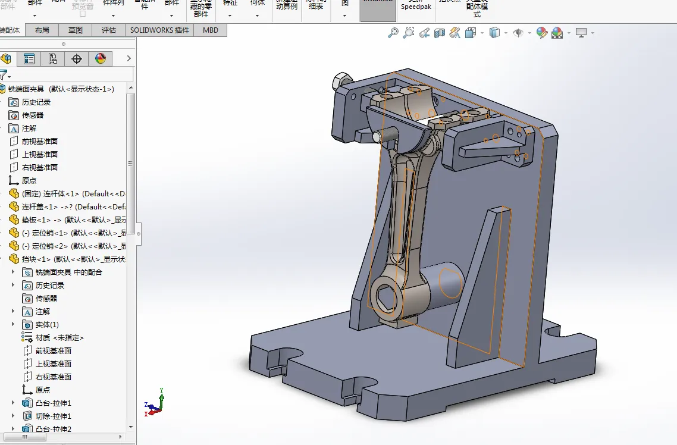
Task: Switch to the 评估 ribbon tab
Action: (108, 30)
